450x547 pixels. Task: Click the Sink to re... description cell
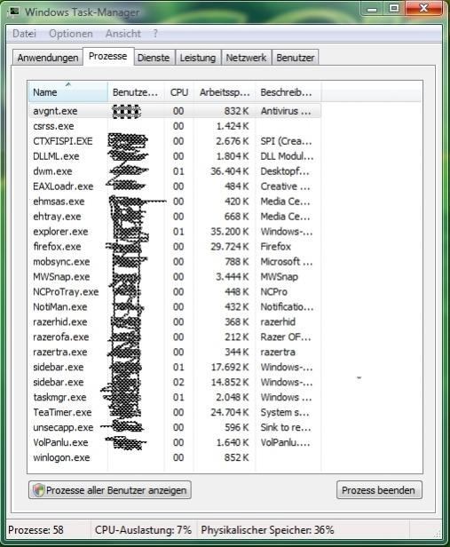point(286,427)
